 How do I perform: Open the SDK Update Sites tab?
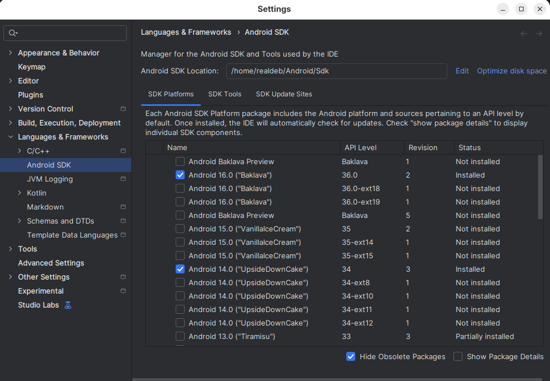point(284,94)
